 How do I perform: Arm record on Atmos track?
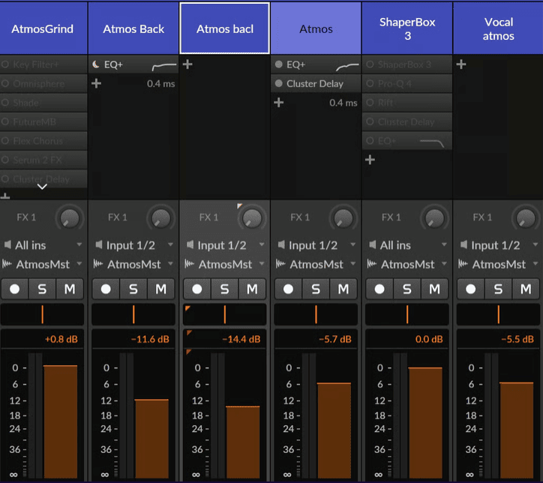click(x=288, y=289)
